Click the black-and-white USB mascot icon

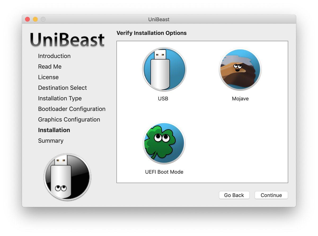pyautogui.click(x=67, y=177)
